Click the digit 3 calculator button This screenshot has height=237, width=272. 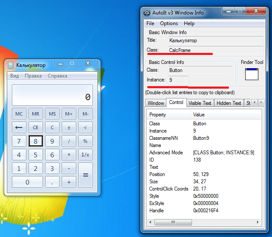52,168
